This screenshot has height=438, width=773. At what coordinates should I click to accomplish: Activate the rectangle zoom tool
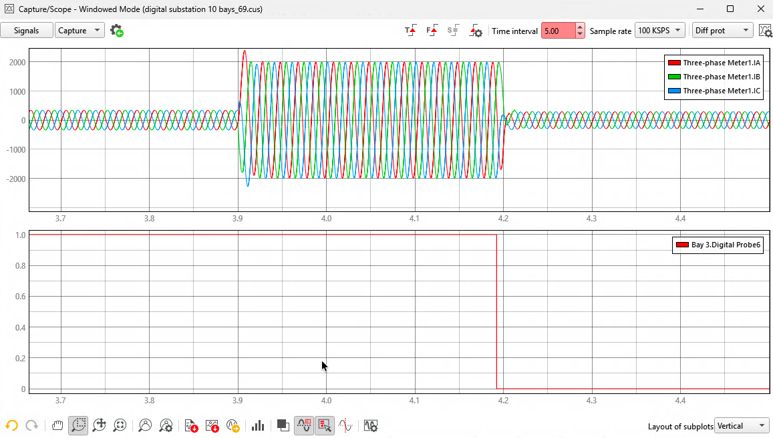78,426
